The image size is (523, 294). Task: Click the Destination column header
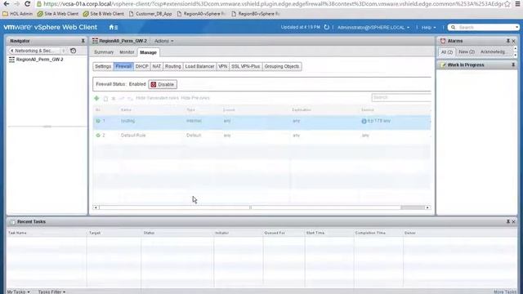[x=302, y=109]
